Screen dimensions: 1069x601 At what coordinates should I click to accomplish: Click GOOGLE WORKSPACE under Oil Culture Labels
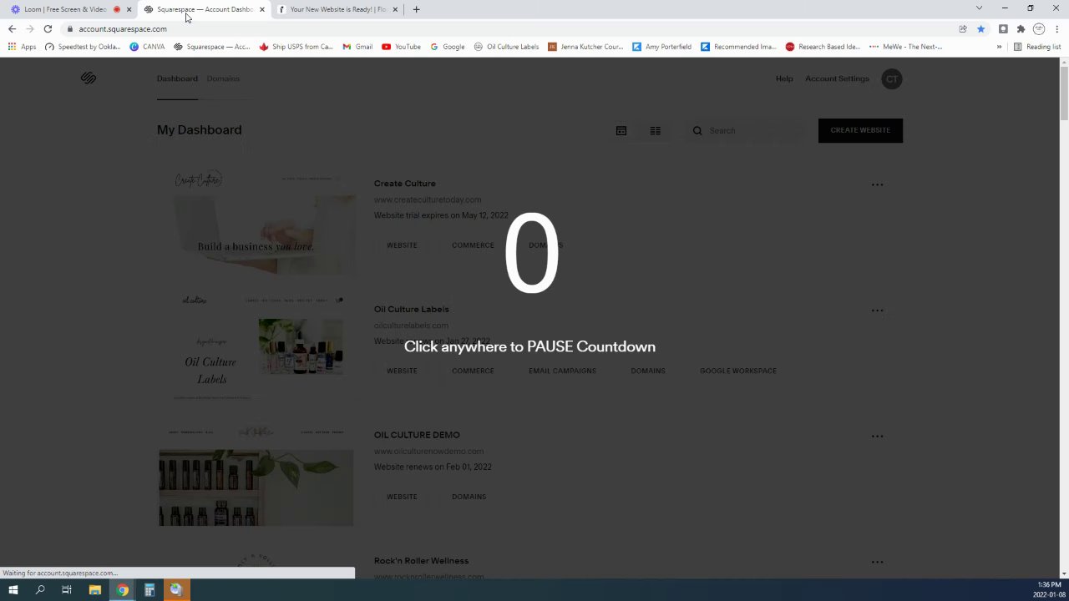pos(738,371)
